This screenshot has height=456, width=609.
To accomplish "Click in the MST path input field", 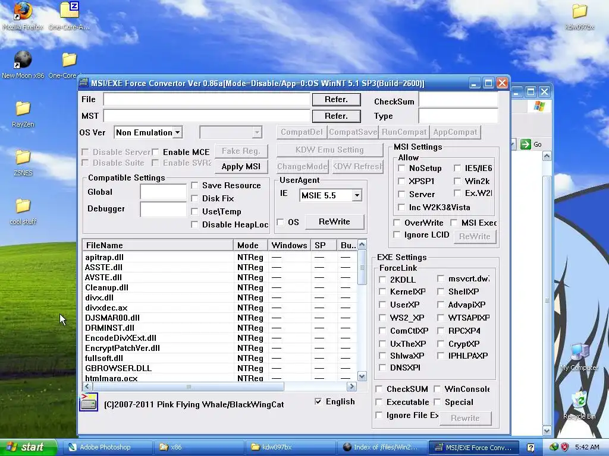I will [206, 116].
